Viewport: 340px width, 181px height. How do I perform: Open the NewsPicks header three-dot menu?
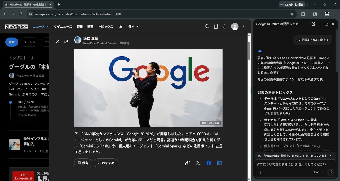[244, 26]
